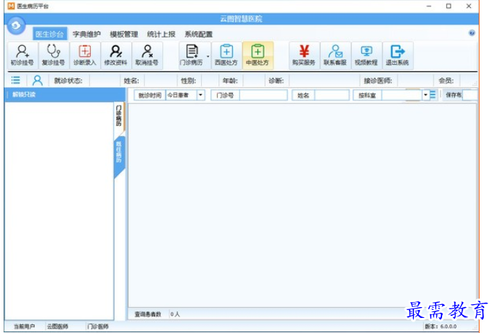Screen dimensions: 494x333
Task: Click the 初诊挂号 registration icon
Action: pyautogui.click(x=22, y=55)
